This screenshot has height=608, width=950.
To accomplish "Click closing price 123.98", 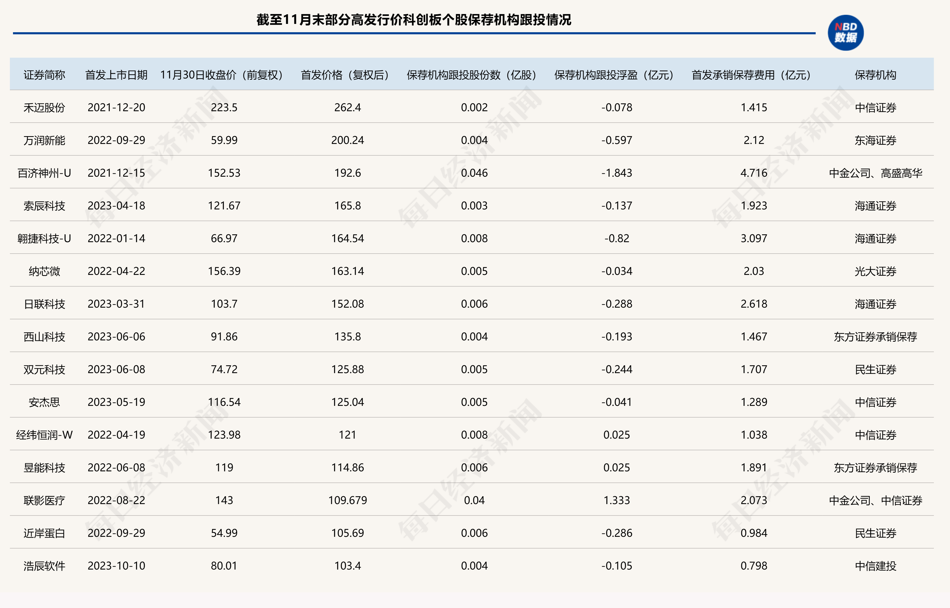I will [224, 435].
